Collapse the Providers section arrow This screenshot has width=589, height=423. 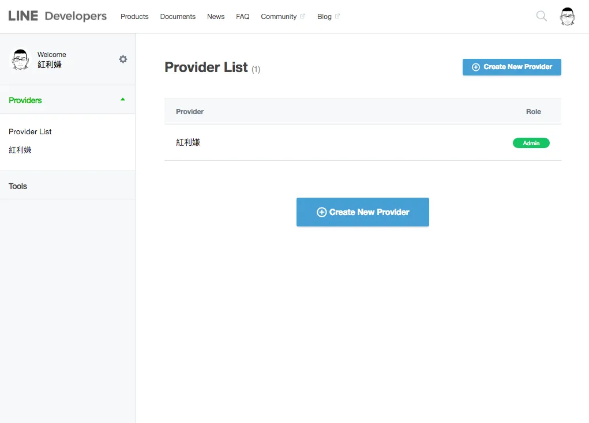pos(122,100)
